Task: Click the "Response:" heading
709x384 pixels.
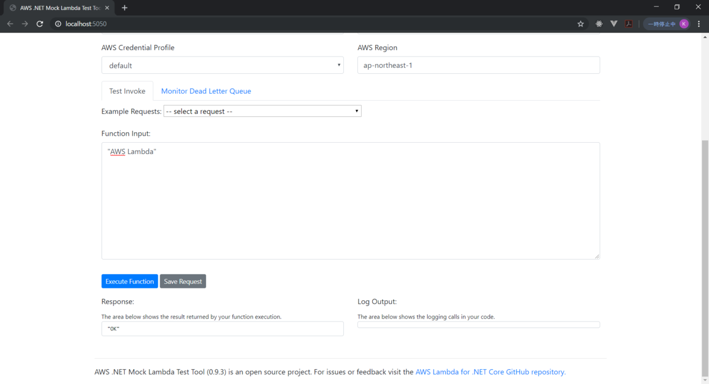Action: point(118,301)
